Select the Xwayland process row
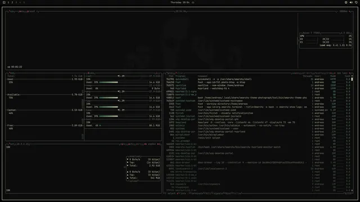360x202 pixels. coord(258,122)
